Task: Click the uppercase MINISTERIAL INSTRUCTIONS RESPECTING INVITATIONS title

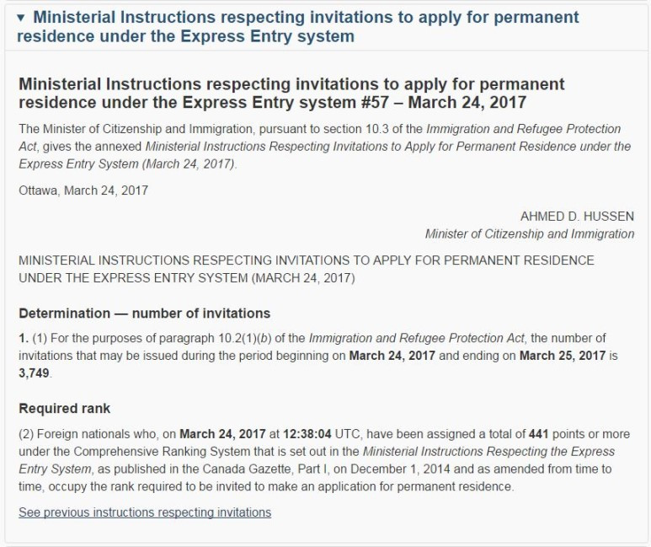Action: [x=307, y=269]
